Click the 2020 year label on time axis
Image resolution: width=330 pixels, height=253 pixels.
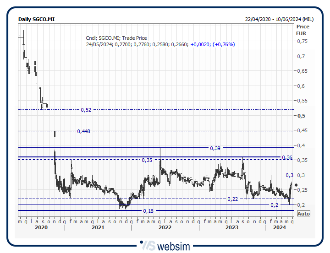(41, 227)
